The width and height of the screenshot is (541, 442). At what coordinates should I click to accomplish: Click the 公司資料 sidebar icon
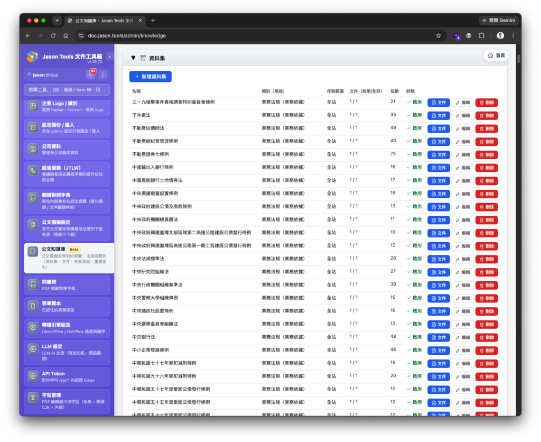point(33,149)
